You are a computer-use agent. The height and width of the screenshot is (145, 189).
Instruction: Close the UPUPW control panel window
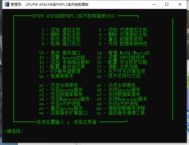(180, 4)
